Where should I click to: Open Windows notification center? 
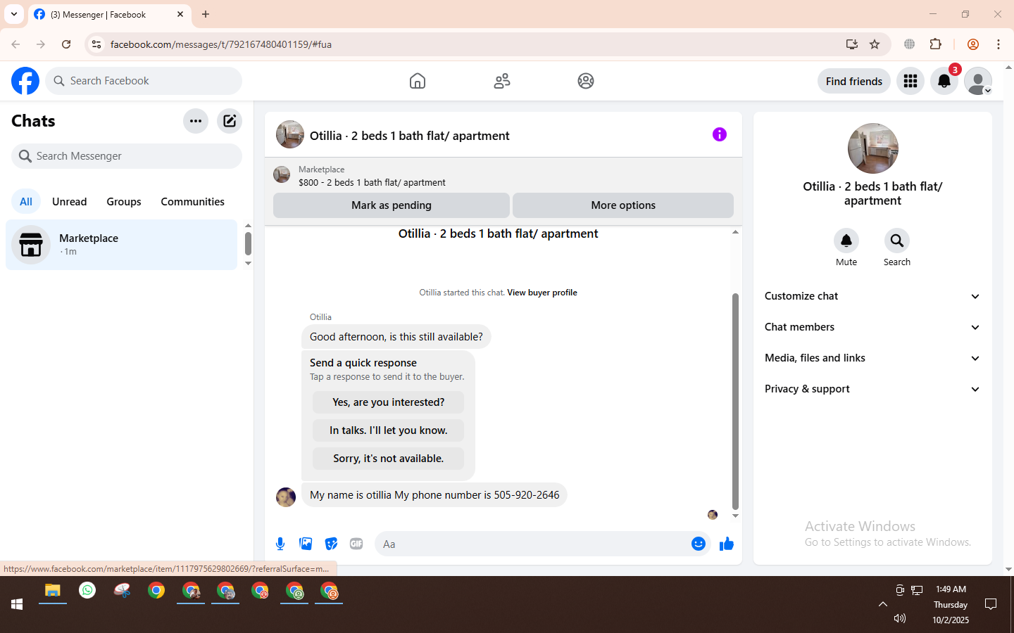[x=991, y=604]
